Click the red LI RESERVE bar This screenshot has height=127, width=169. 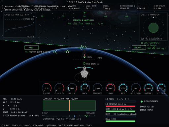(x=120, y=106)
